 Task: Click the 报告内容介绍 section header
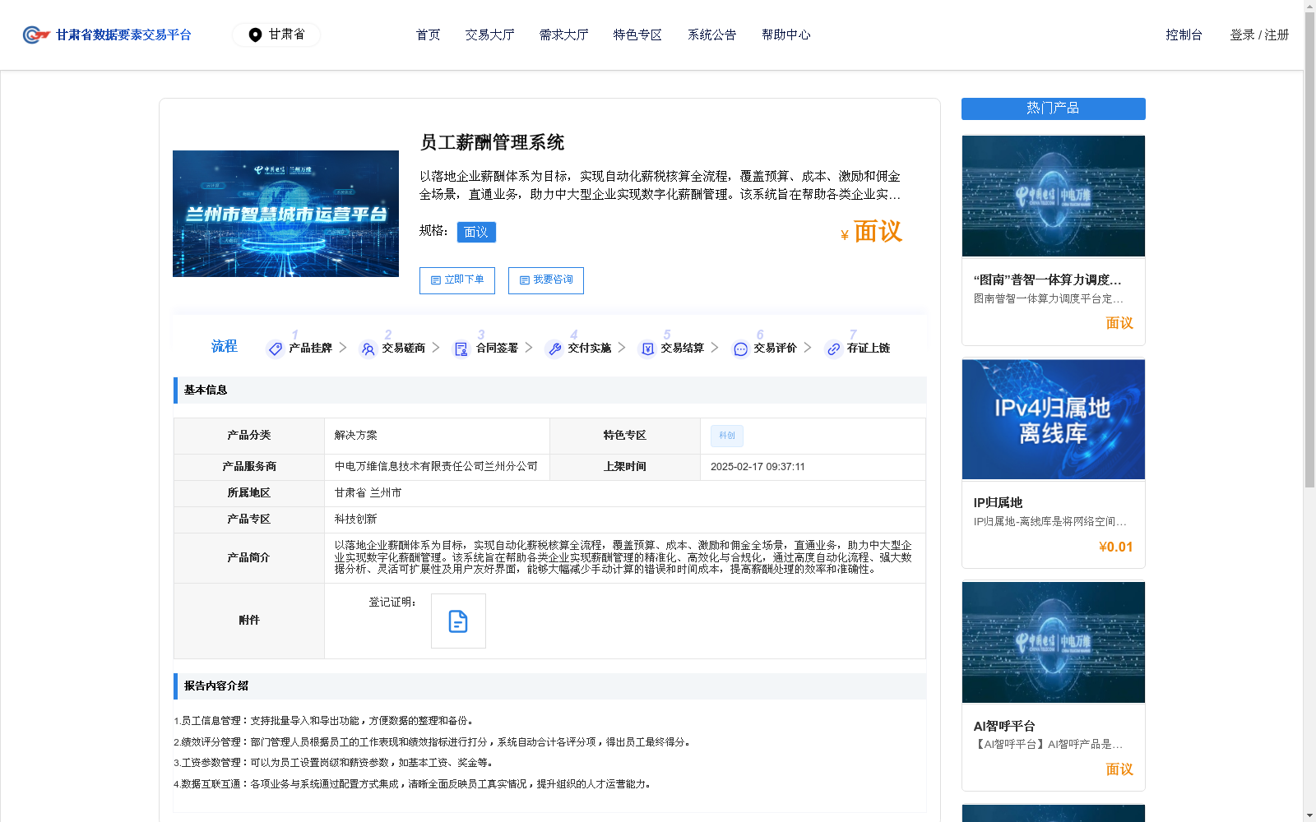pyautogui.click(x=549, y=686)
